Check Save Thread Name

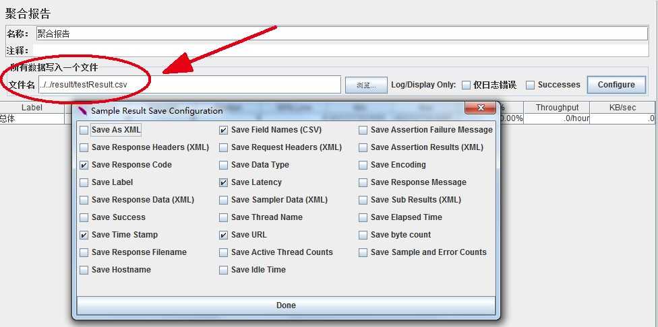click(x=224, y=218)
